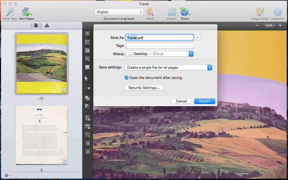Open the gear settings menu below thumbnails

click(x=7, y=175)
